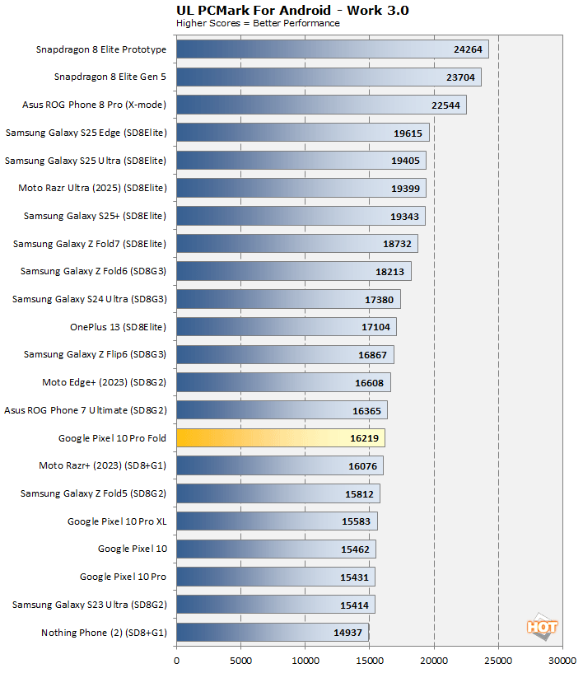
Task: Click the chart title UL PCMark For Android
Action: [x=292, y=10]
